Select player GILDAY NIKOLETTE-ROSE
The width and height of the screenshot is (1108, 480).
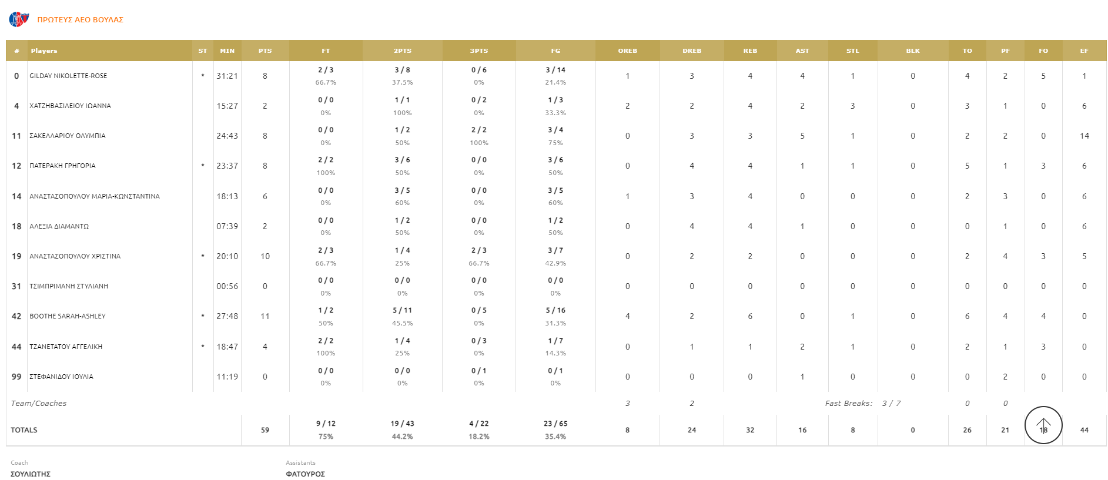[68, 76]
